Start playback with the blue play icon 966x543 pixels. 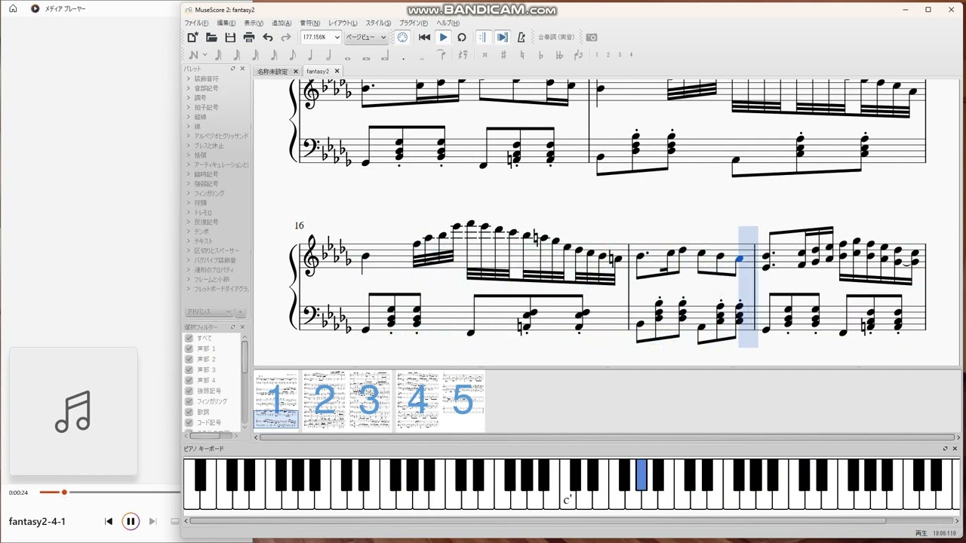coord(443,37)
